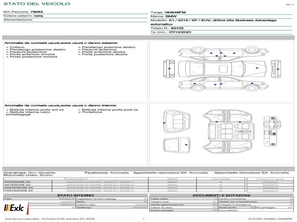Click the ANTERIORE SX tire row label
The image size is (297, 222).
(17, 185)
